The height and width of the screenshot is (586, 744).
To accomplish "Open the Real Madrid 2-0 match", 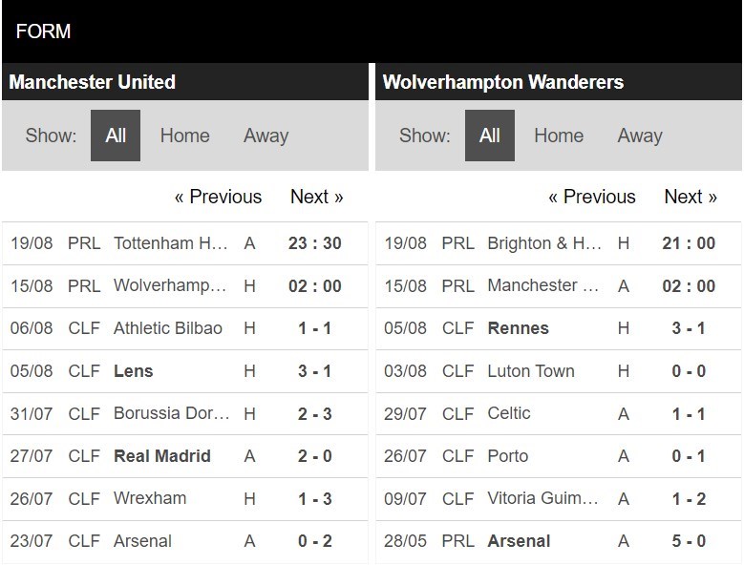I will coord(185,455).
